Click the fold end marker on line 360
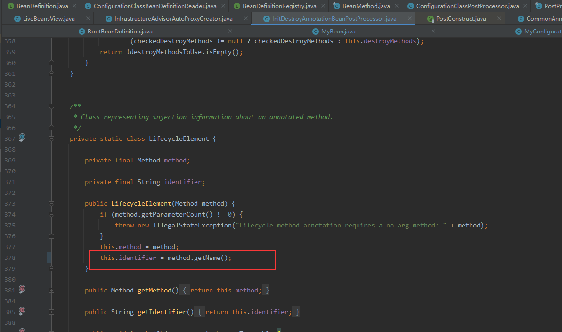The width and height of the screenshot is (562, 332). pyautogui.click(x=52, y=63)
